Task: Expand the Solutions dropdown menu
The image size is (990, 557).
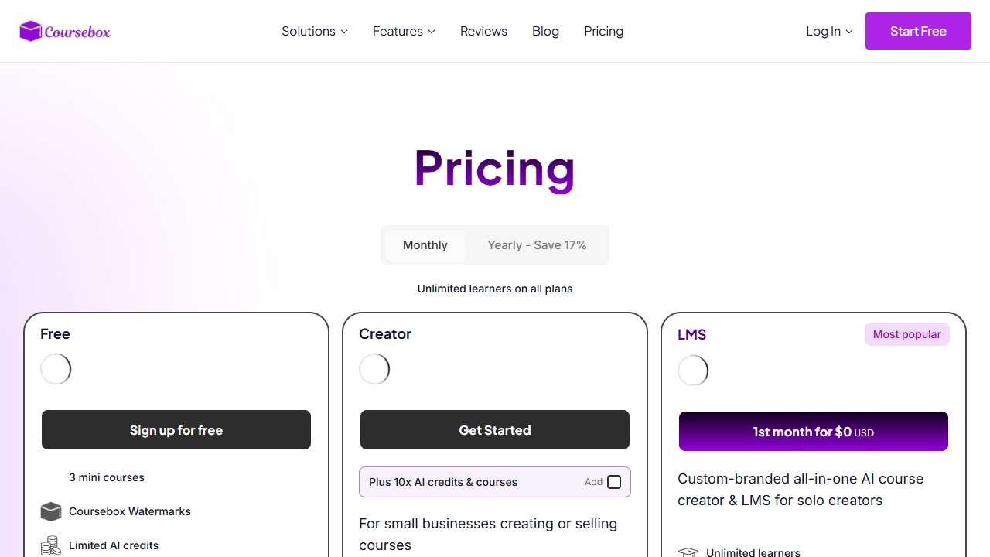Action: (314, 31)
